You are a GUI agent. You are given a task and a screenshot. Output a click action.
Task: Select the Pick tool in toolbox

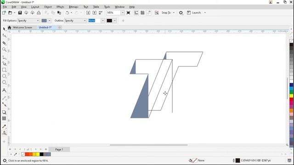[x=4, y=29]
